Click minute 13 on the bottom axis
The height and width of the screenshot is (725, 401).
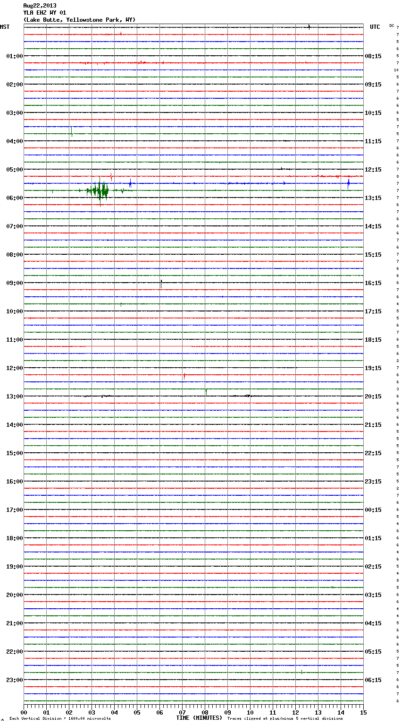pyautogui.click(x=318, y=712)
